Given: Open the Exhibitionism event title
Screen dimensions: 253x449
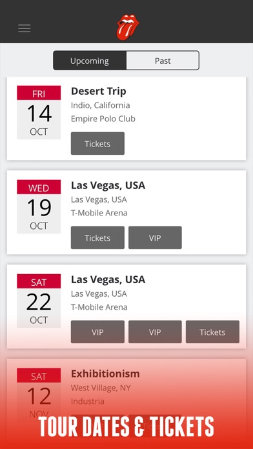Looking at the screenshot, I should (x=105, y=374).
